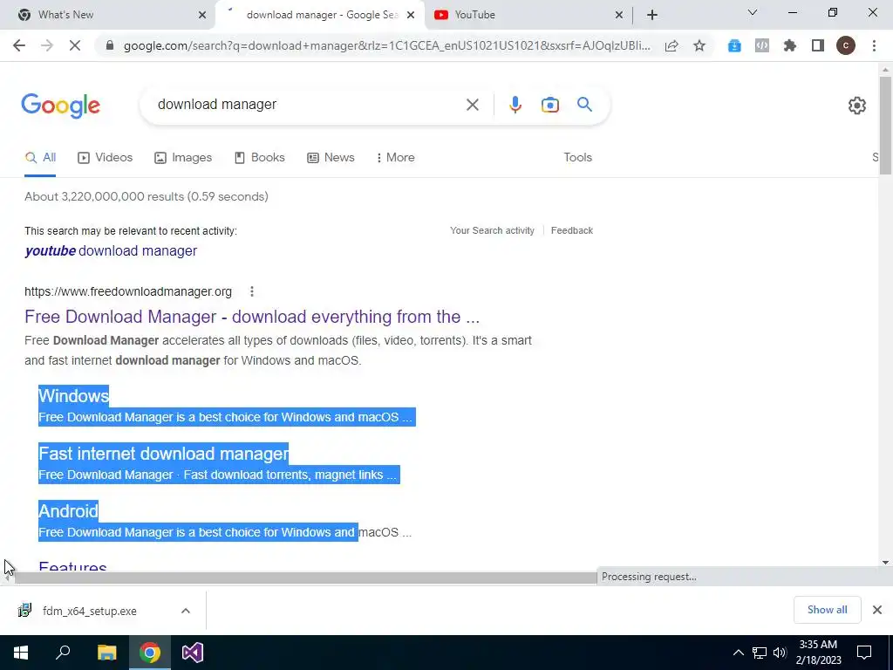Show hidden system tray icons
The width and height of the screenshot is (893, 670).
(738, 653)
